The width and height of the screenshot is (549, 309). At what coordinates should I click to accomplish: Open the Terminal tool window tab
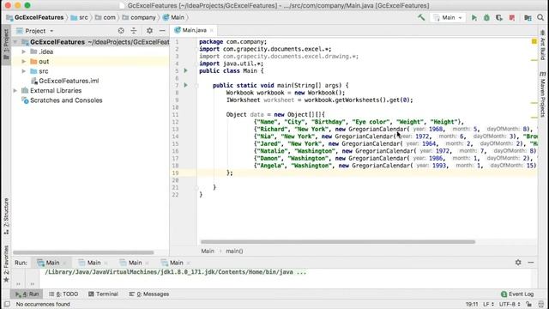tap(103, 294)
